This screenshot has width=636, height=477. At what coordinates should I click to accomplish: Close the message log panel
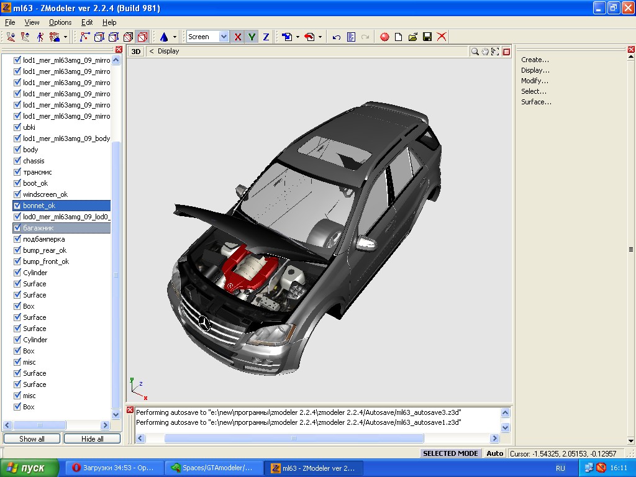[130, 410]
